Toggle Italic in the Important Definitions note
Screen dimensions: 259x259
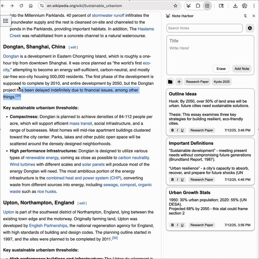[x=177, y=179]
